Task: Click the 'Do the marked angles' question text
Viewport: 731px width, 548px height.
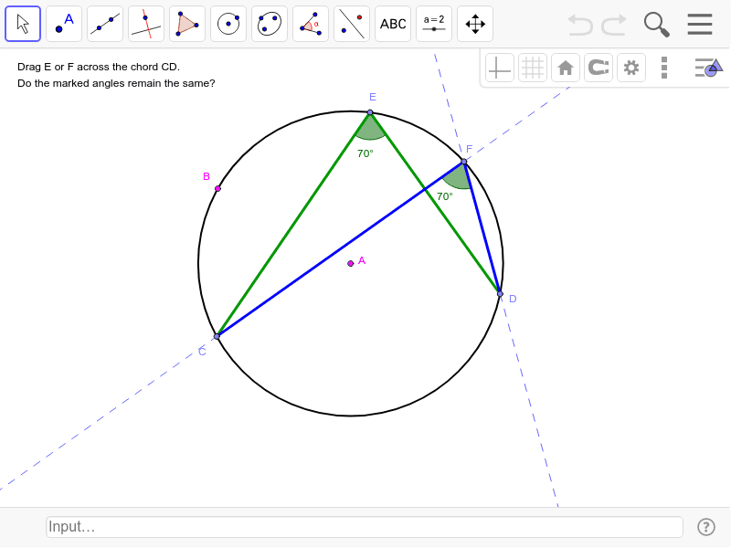Action: (x=116, y=83)
